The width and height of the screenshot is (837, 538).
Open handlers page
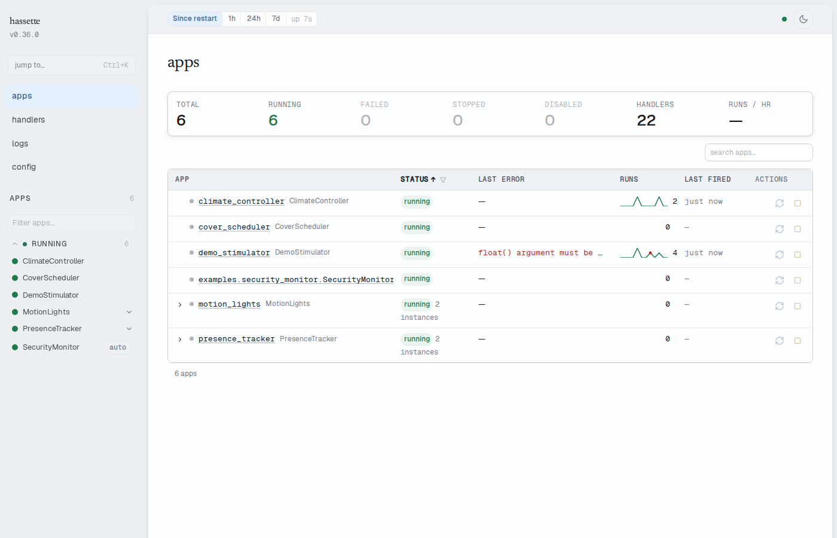tap(72, 120)
